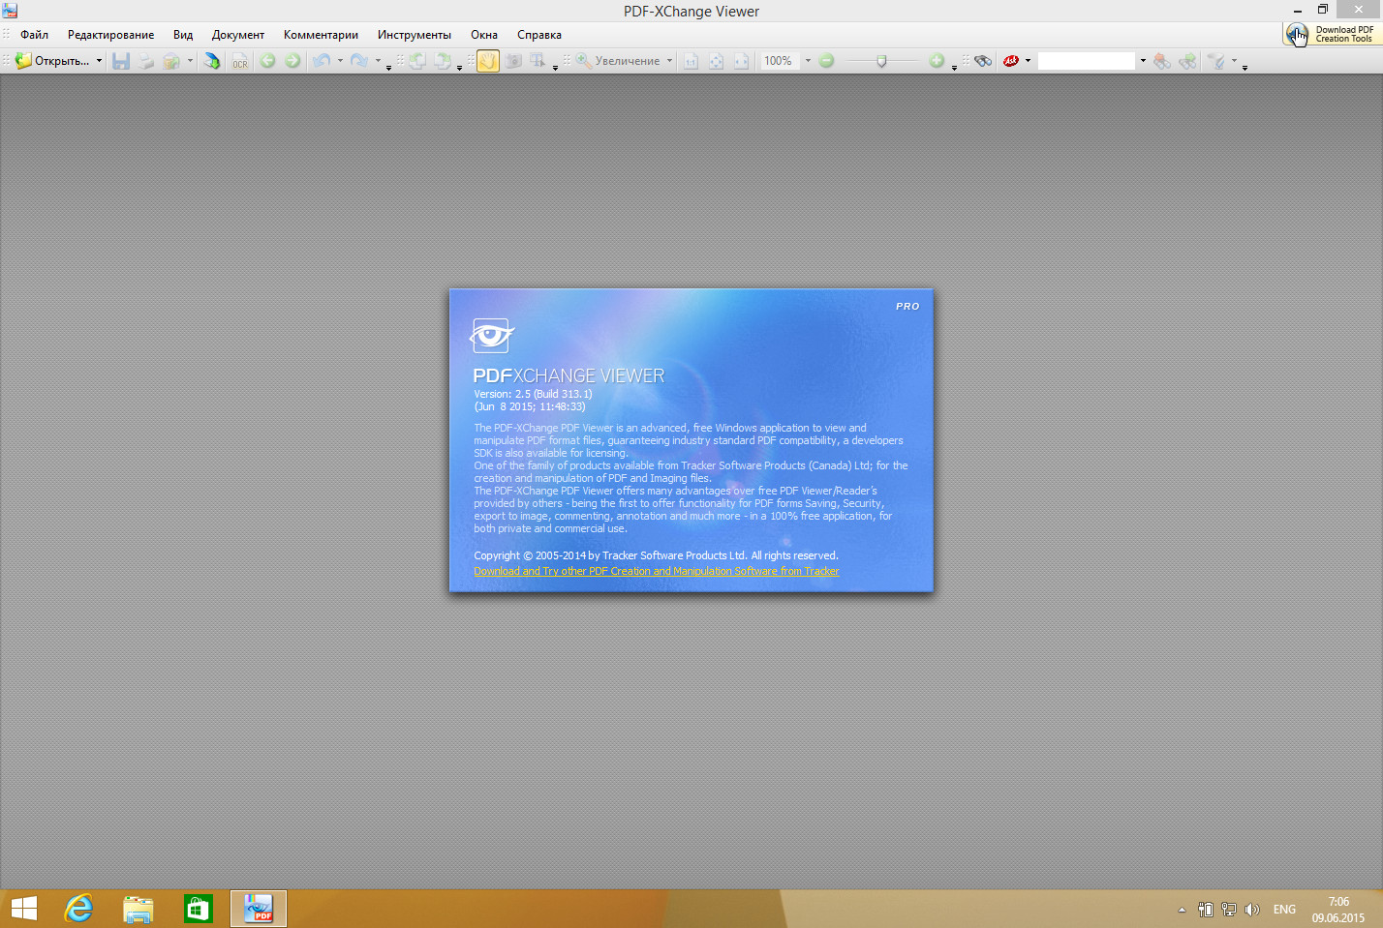Open the Справка menu
This screenshot has width=1383, height=928.
click(x=539, y=35)
